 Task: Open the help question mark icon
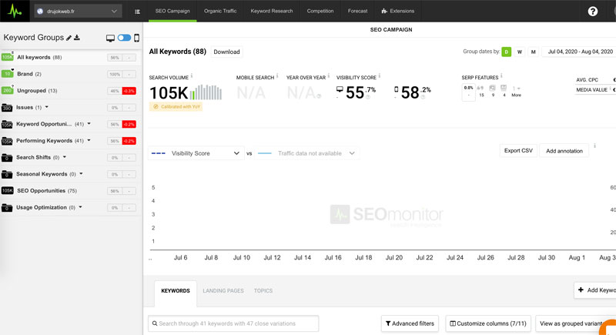coord(592,11)
